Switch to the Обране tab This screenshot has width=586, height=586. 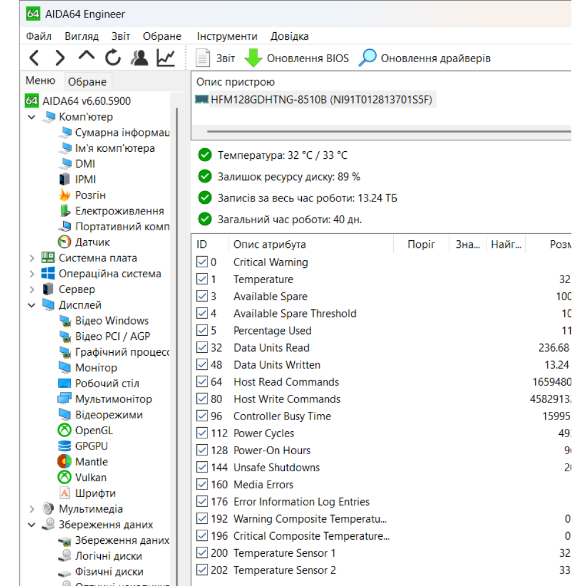(x=87, y=81)
